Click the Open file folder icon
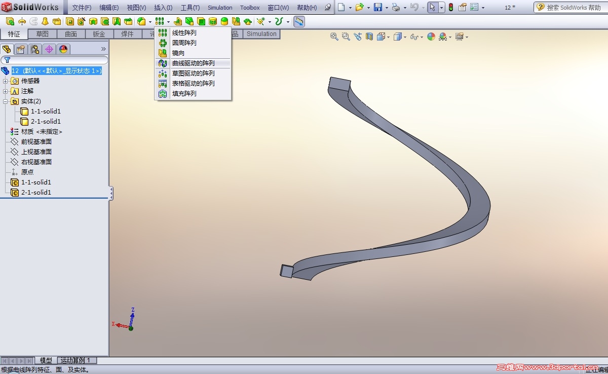 point(359,7)
